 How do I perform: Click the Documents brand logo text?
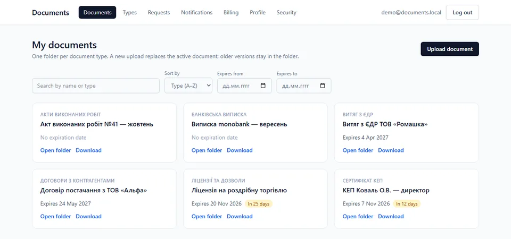(51, 13)
